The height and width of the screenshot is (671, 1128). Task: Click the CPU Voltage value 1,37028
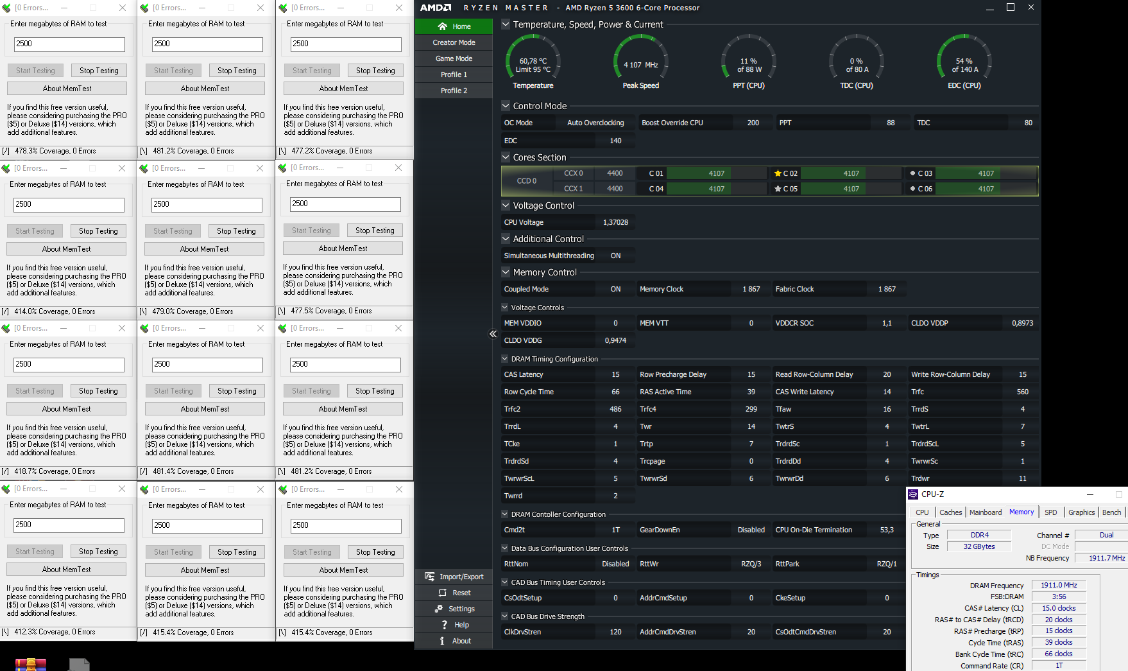click(615, 222)
